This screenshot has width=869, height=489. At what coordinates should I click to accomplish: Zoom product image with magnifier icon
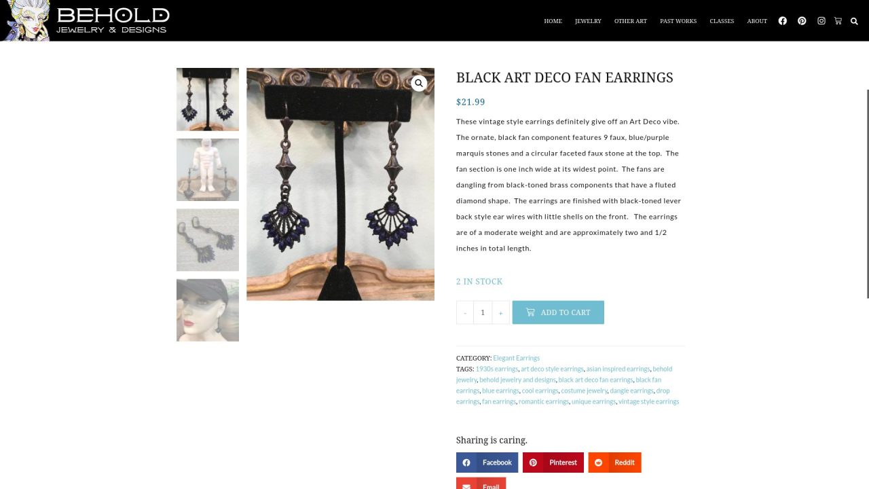click(419, 83)
